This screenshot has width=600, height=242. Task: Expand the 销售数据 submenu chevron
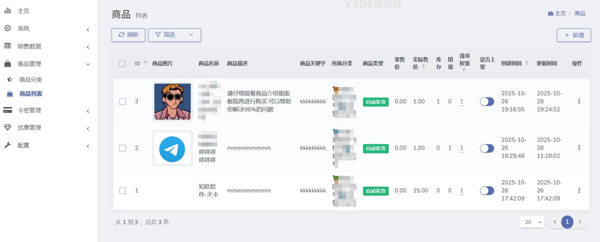point(88,47)
